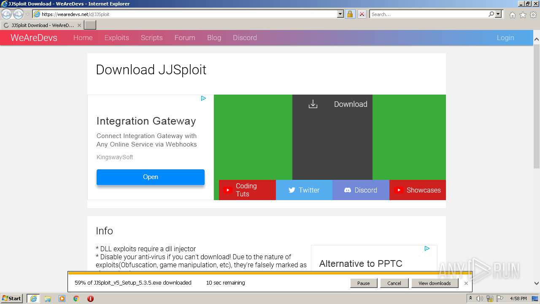Click the 4:58 PM system clock
The image size is (540, 304).
518,299
